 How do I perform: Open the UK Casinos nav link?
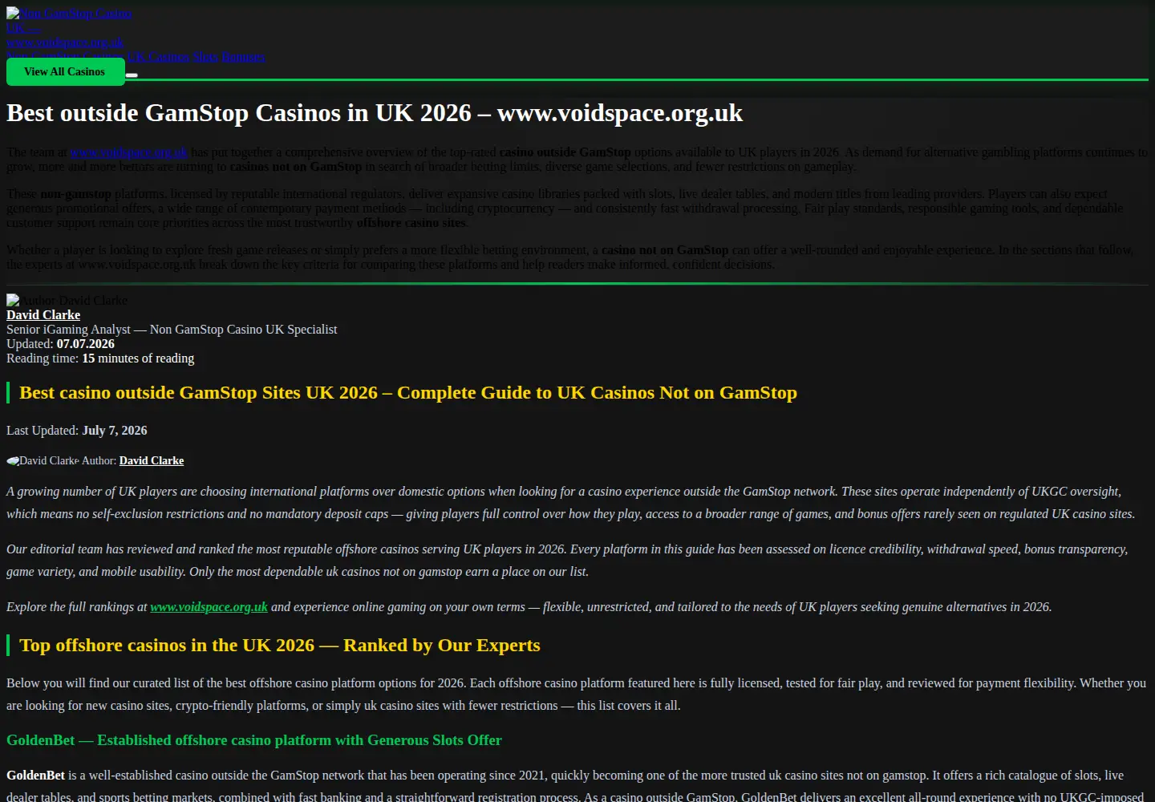pos(158,57)
